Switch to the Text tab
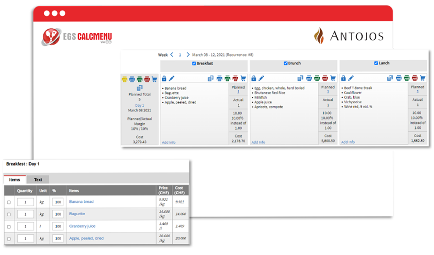This screenshot has width=434, height=255. [x=38, y=180]
